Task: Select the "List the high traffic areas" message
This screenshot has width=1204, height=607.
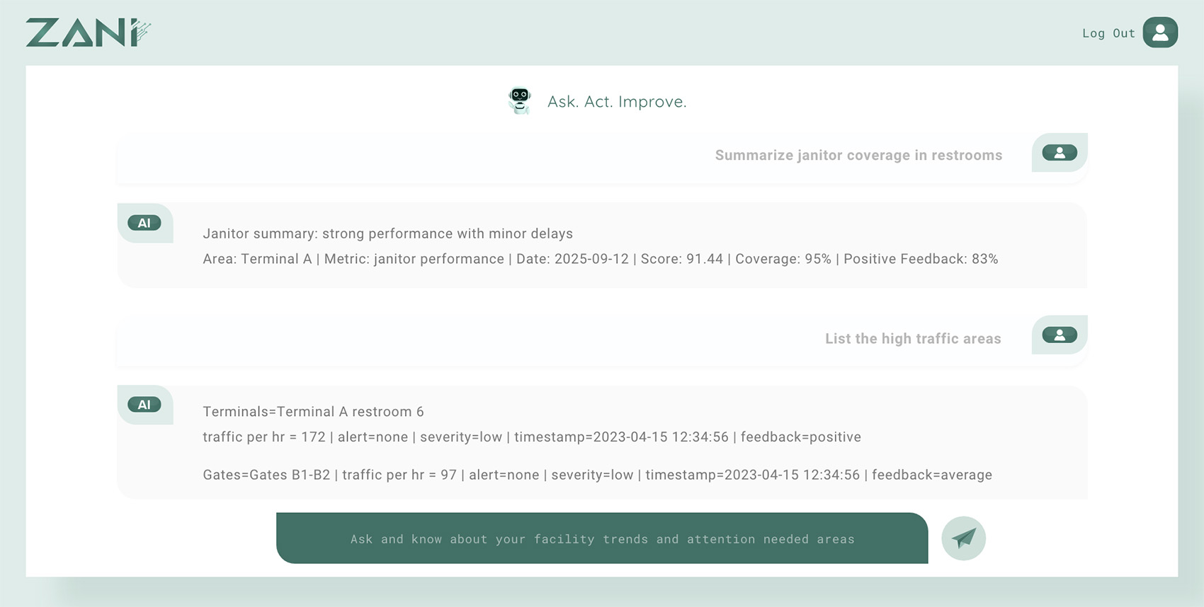Action: click(912, 339)
